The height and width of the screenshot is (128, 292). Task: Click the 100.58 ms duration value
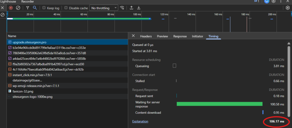277,104
